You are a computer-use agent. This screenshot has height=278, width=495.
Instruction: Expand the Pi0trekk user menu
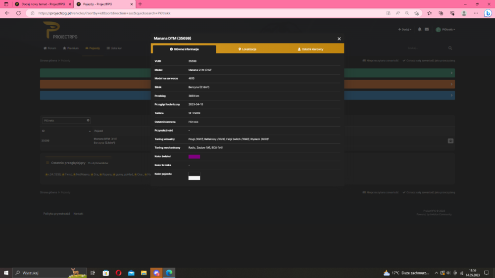[445, 29]
